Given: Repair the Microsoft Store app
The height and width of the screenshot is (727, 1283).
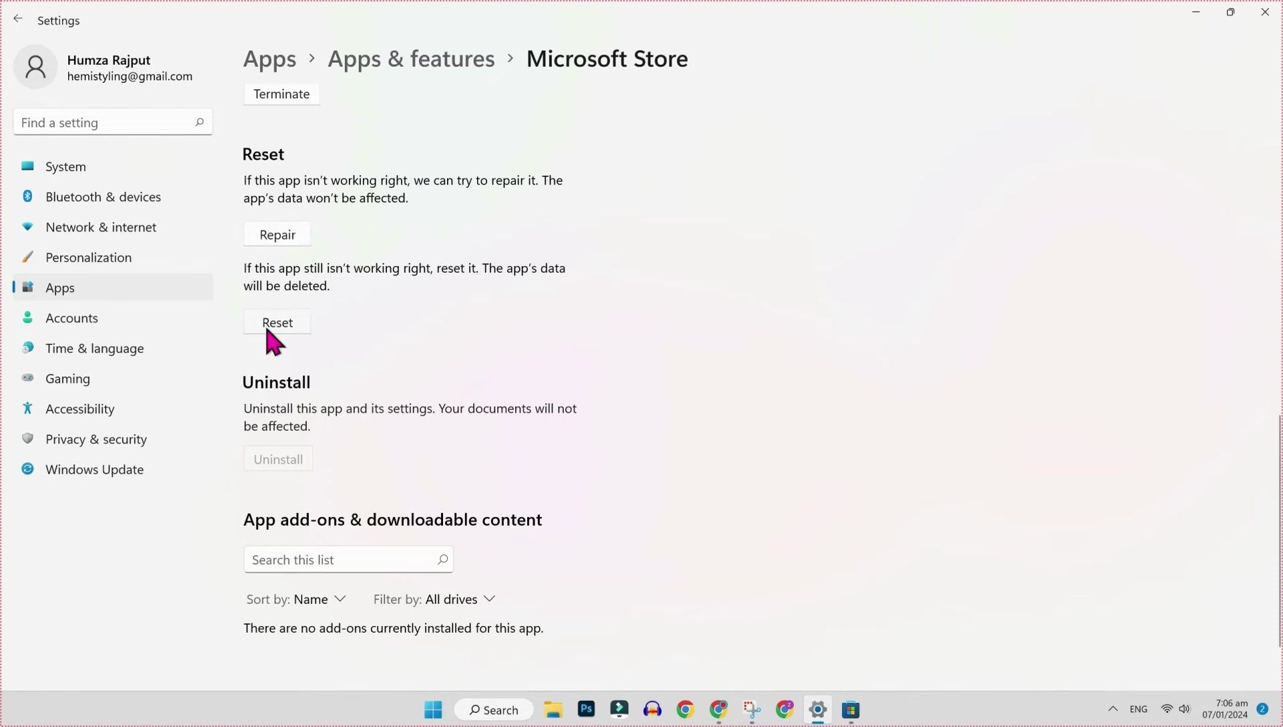Looking at the screenshot, I should (277, 235).
